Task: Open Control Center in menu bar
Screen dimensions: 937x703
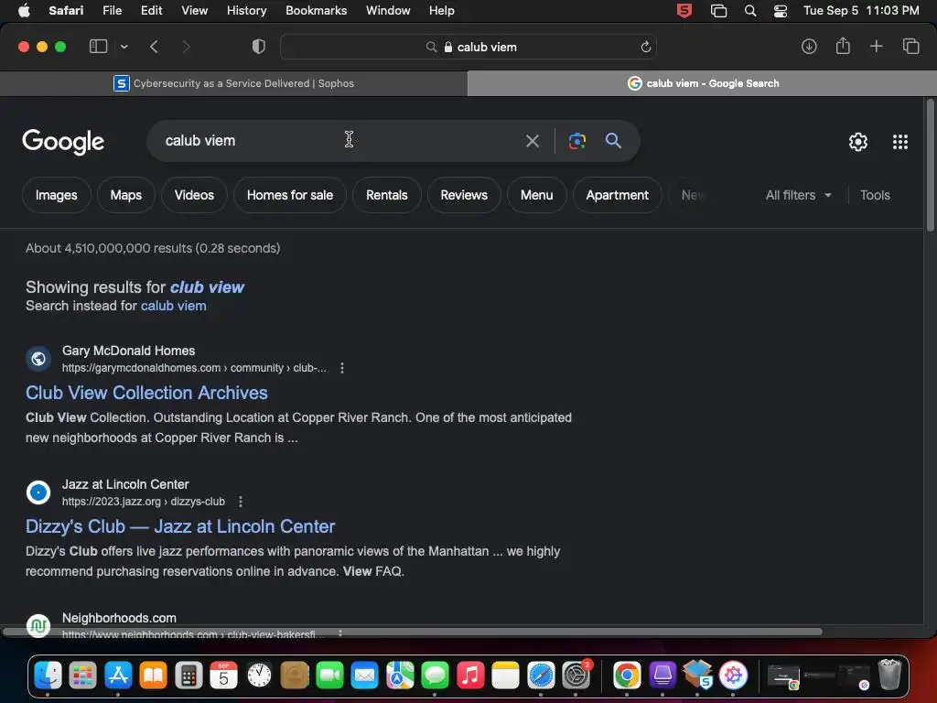Action: [780, 11]
